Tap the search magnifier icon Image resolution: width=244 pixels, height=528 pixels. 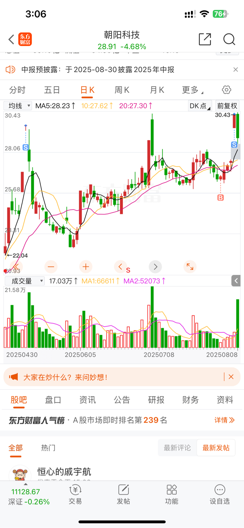[x=229, y=39]
